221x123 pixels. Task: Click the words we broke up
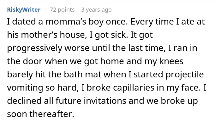(172, 101)
